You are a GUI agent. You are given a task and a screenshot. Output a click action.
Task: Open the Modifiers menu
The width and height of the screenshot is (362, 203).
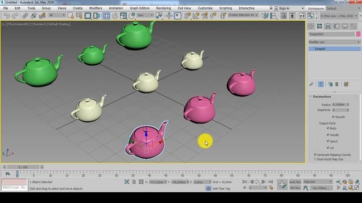coord(96,8)
